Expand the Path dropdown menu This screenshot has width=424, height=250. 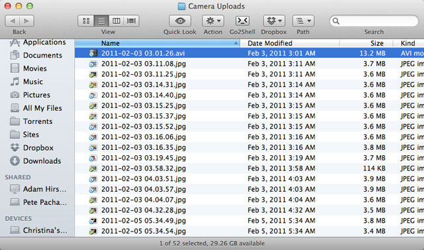(x=303, y=21)
